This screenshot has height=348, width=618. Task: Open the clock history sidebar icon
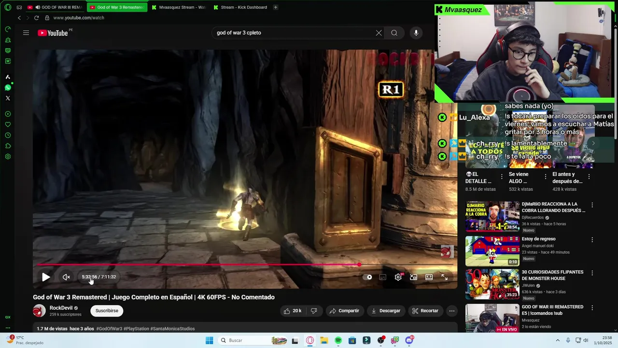8,135
